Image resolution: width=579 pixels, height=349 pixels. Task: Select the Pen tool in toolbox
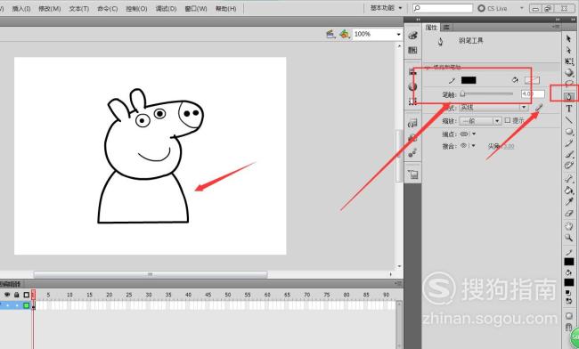pos(569,96)
